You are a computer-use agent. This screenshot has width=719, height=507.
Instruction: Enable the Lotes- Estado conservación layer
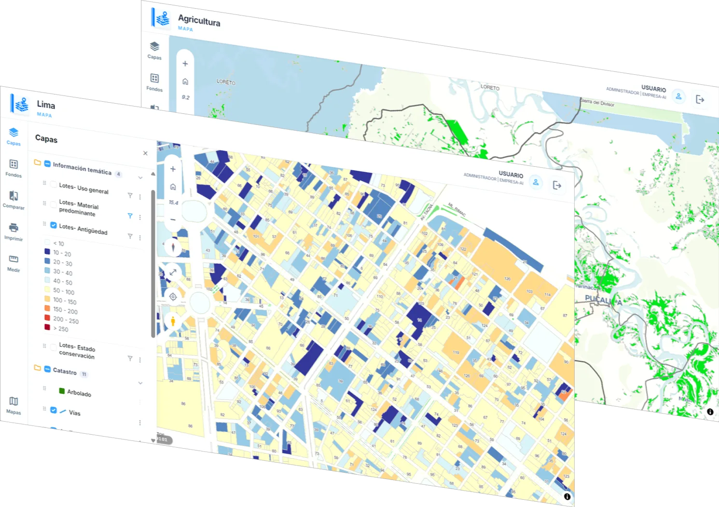tap(53, 347)
